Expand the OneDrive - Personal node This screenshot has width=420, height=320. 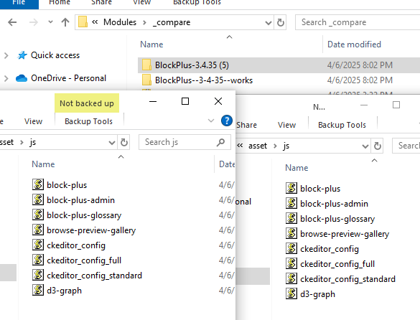pos(6,78)
